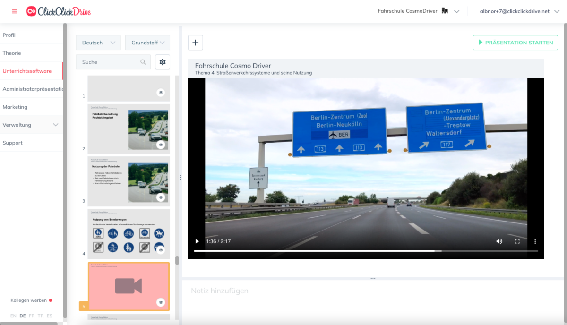Click the horizontal splitter handle above notes
Viewport: 567px width, 325px height.
tap(373, 279)
